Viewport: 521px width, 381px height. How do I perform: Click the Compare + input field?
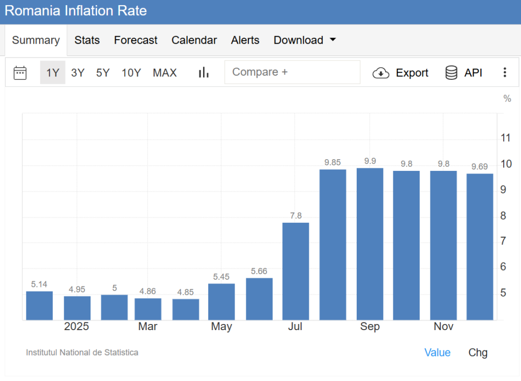292,72
